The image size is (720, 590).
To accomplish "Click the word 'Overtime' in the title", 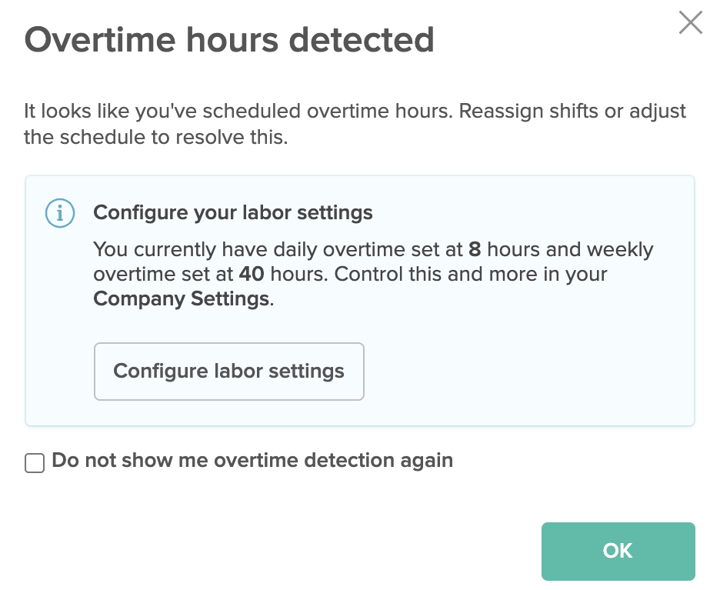I will click(x=100, y=40).
